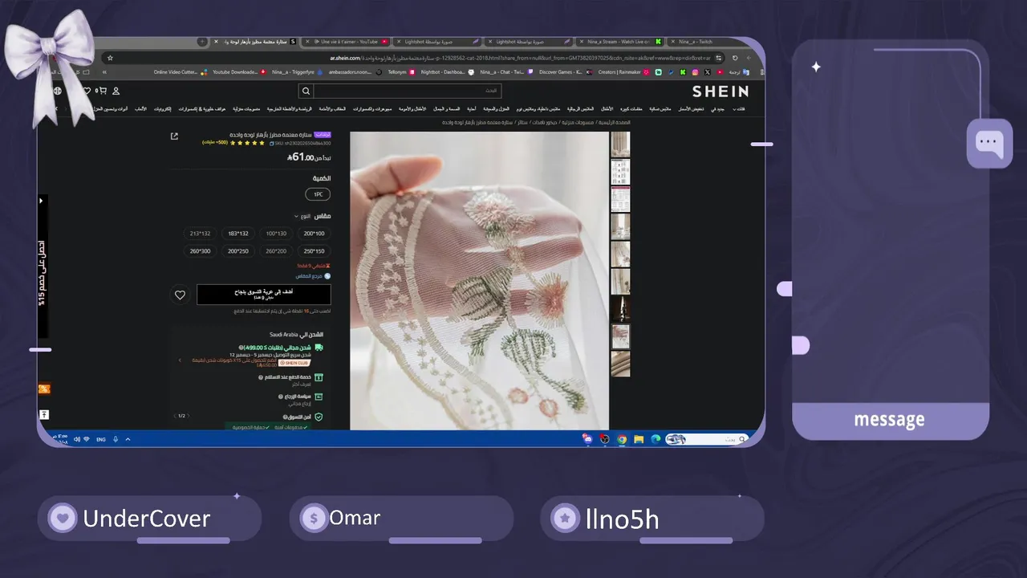This screenshot has width=1027, height=578.
Task: Click the free shipping truck icon
Action: (x=319, y=348)
